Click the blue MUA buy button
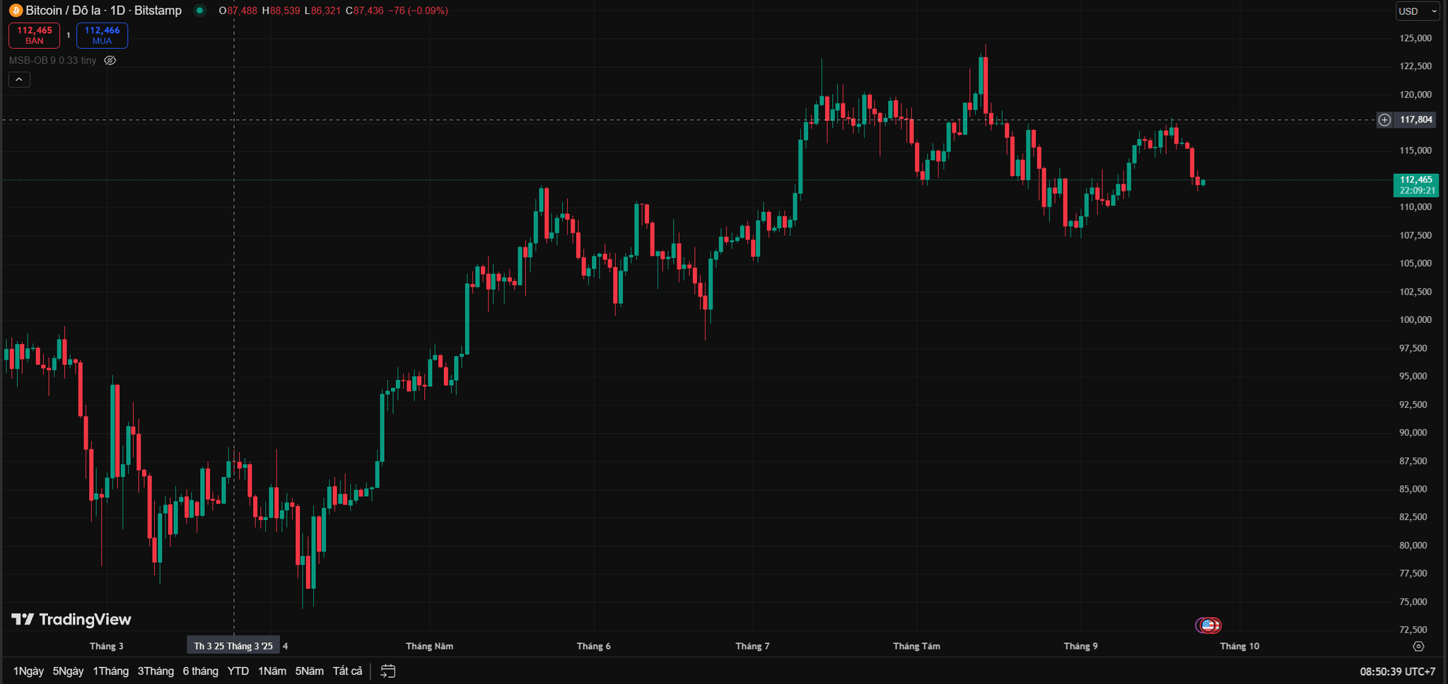Image resolution: width=1448 pixels, height=684 pixels. click(102, 35)
